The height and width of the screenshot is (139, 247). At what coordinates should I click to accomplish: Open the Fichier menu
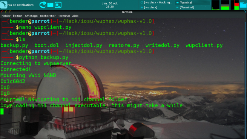tap(6, 16)
